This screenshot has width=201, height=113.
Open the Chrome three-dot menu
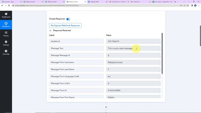click(199, 6)
